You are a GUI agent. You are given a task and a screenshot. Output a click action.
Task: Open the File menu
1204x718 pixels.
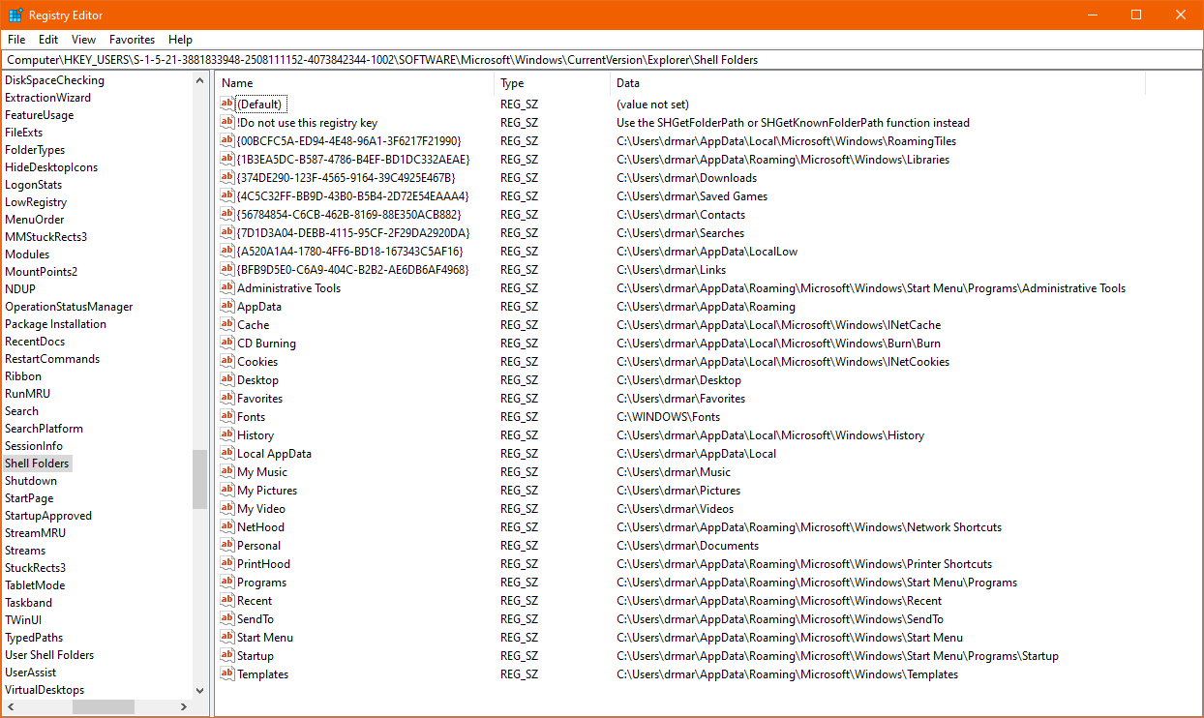[16, 40]
